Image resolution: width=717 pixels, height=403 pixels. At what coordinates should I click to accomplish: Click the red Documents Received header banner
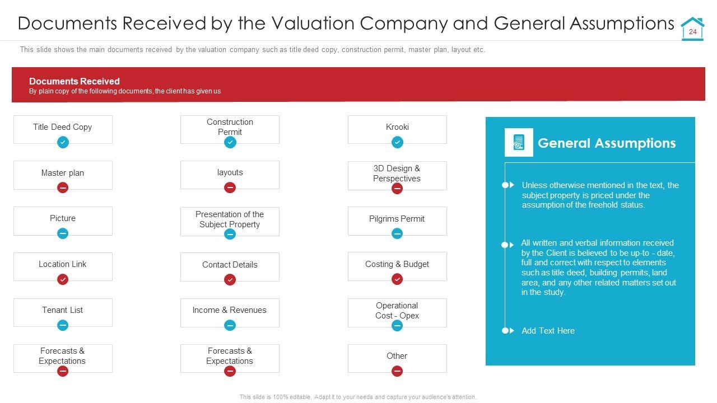point(358,85)
